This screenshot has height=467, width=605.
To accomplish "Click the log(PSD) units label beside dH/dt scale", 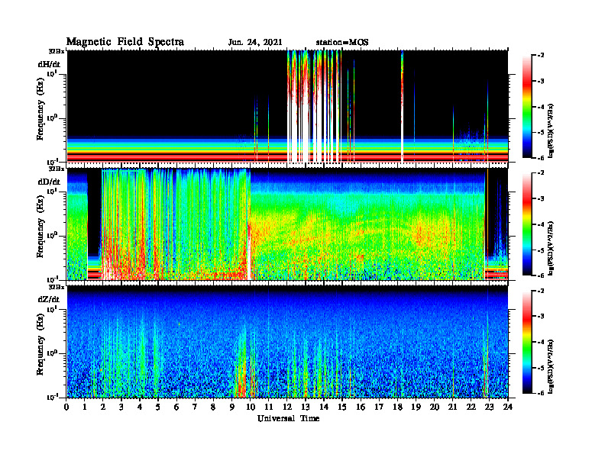I will tap(551, 131).
